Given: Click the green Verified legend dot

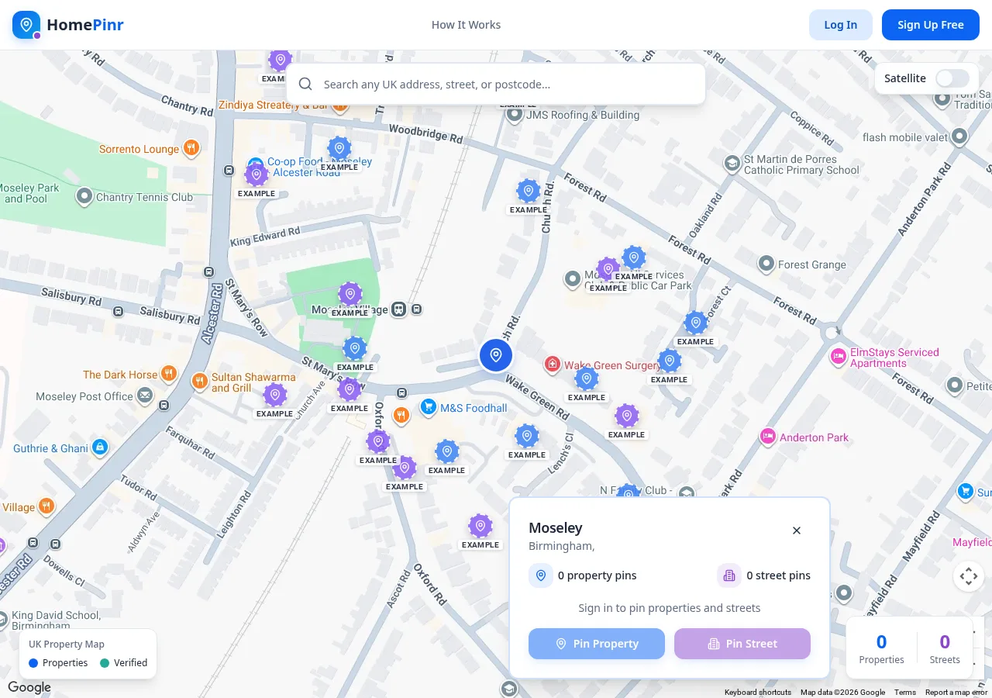Looking at the screenshot, I should 105,663.
